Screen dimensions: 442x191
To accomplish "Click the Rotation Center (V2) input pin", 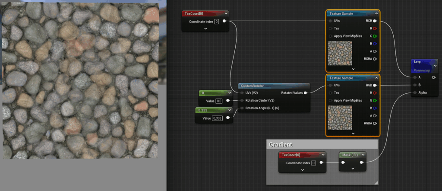I will 242,100.
